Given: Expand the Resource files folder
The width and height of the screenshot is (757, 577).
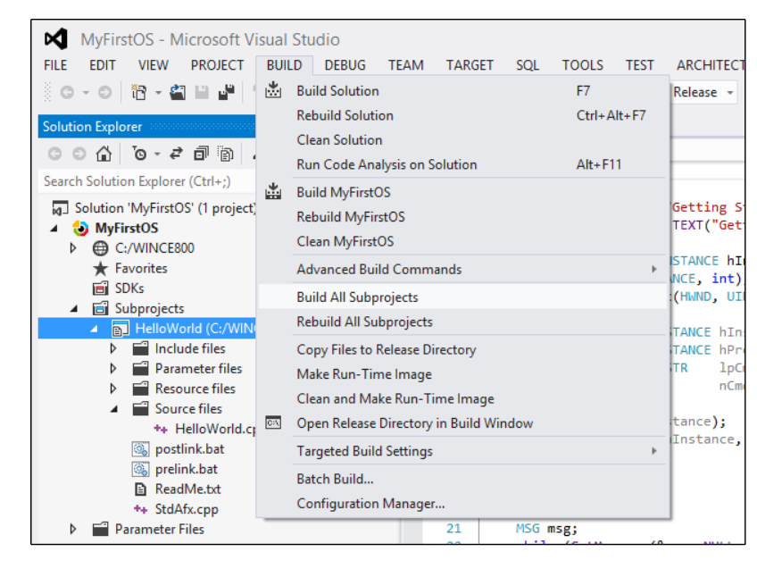Looking at the screenshot, I should point(113,389).
